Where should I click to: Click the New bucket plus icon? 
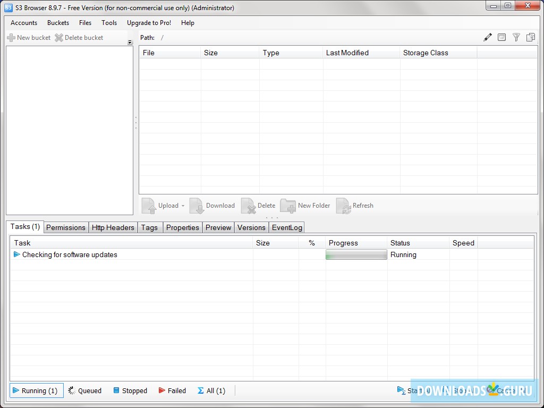(11, 38)
